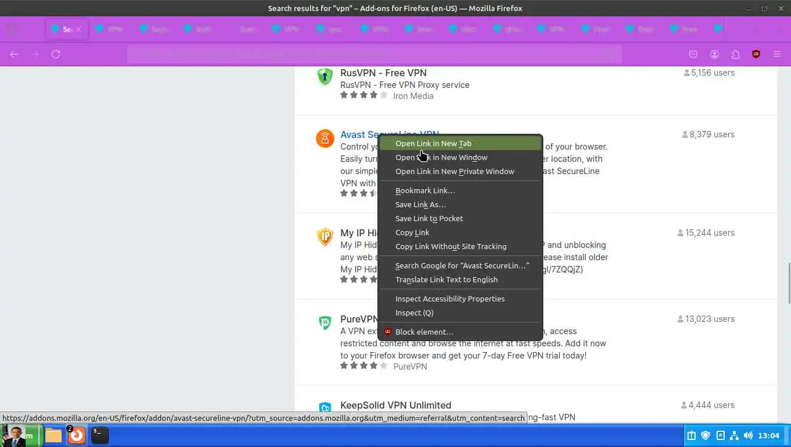Open the My IP Hide add-on title
Viewport: 791px width, 447px height.
click(x=359, y=233)
